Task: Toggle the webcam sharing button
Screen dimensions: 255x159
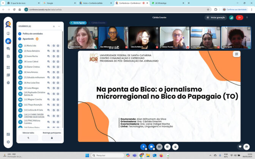Action: point(151,147)
